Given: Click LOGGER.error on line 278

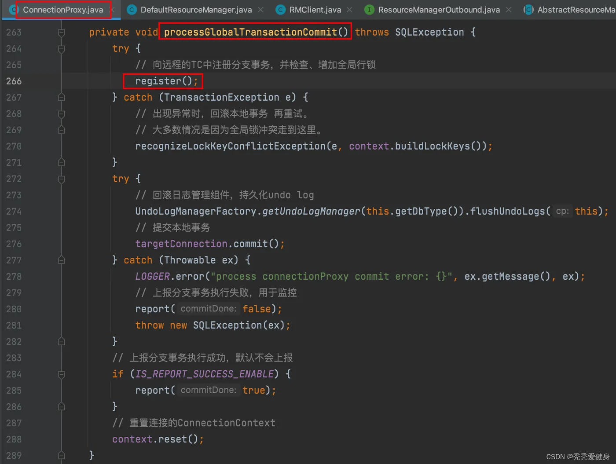Looking at the screenshot, I should click(170, 276).
